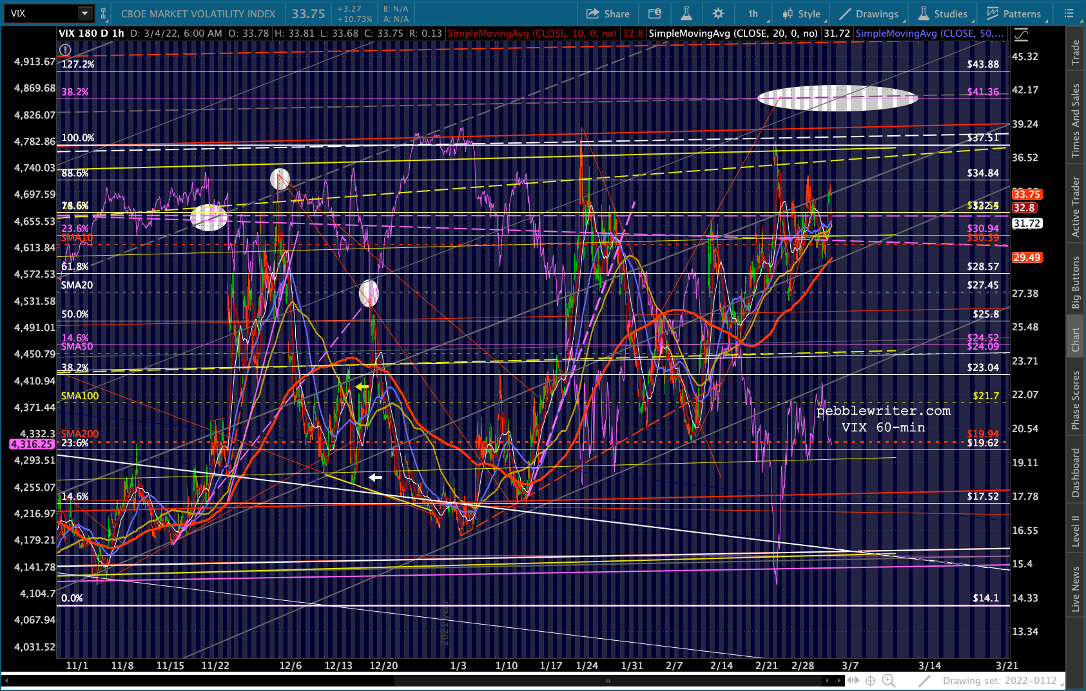Open the flask (Edit studies) icon in toolbar
This screenshot has width=1086, height=691.
(x=686, y=14)
